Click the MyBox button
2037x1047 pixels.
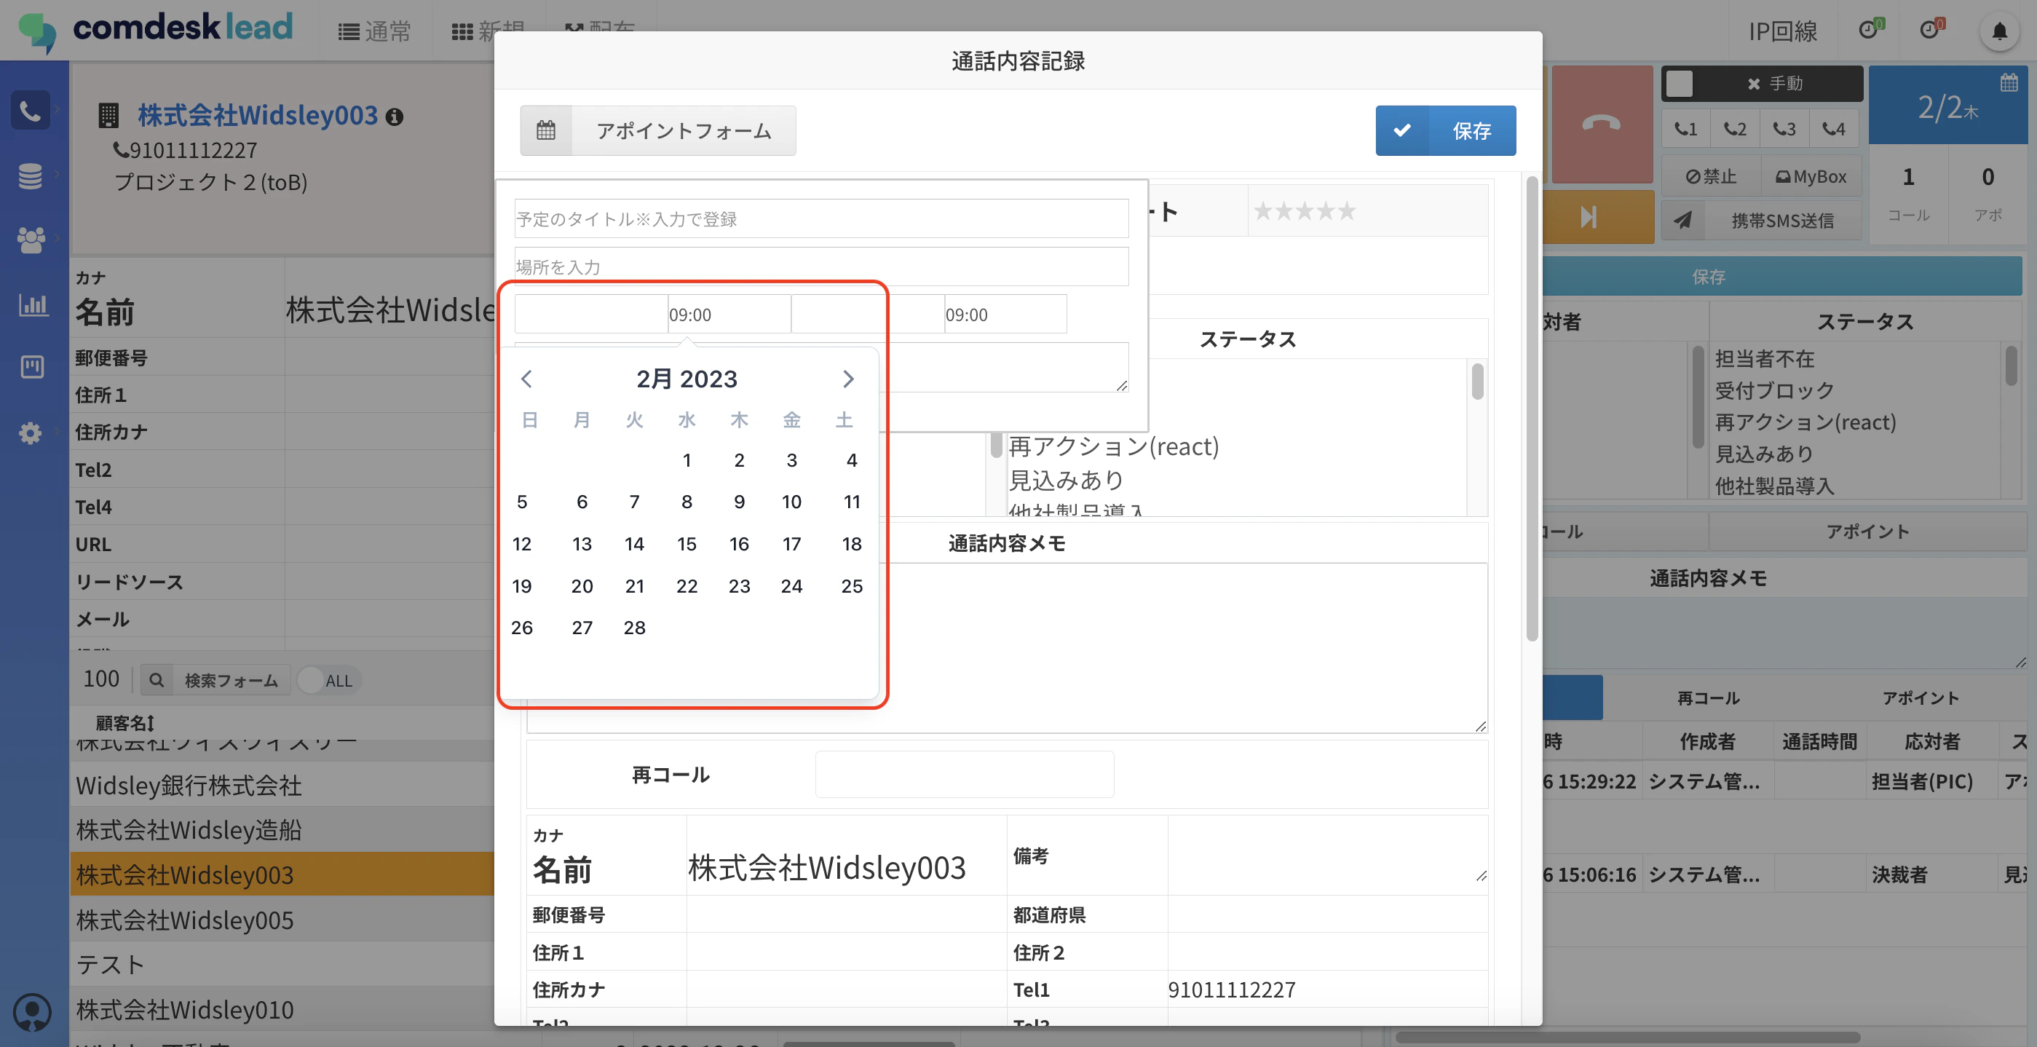(x=1811, y=176)
